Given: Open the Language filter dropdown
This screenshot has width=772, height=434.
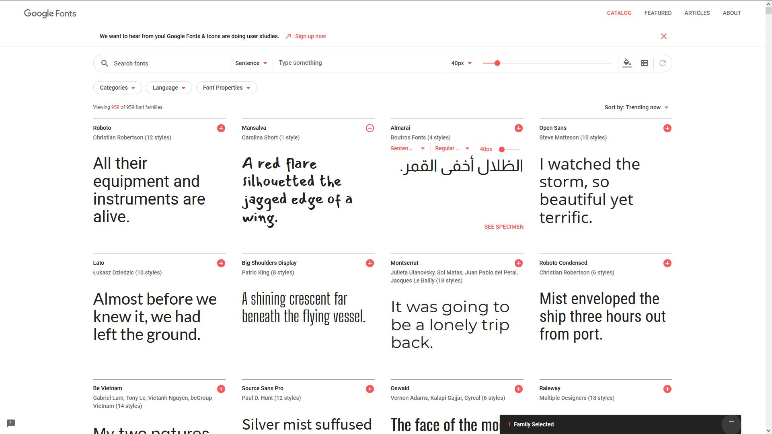Looking at the screenshot, I should pyautogui.click(x=168, y=88).
